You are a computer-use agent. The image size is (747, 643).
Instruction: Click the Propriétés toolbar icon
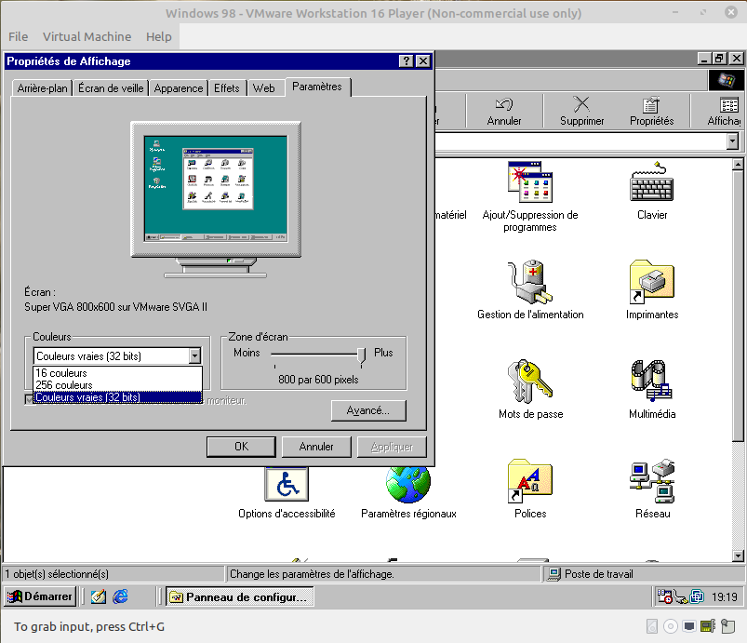coord(651,112)
